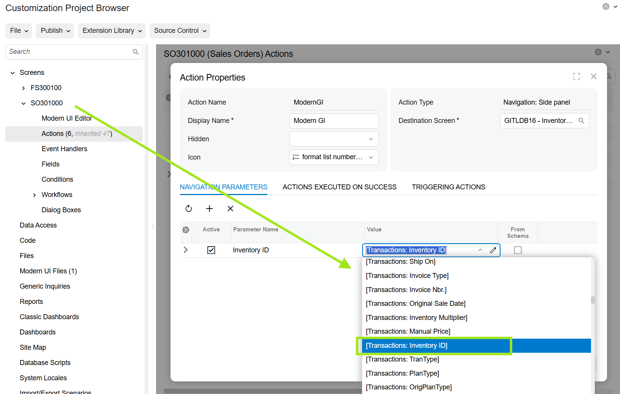Click the Display Name input field

[x=334, y=121]
